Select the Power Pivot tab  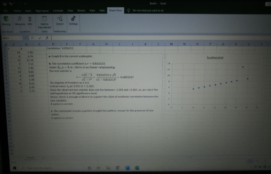[116, 10]
